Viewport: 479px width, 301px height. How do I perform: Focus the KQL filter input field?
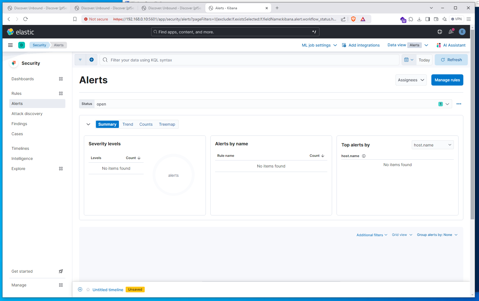pos(249,60)
